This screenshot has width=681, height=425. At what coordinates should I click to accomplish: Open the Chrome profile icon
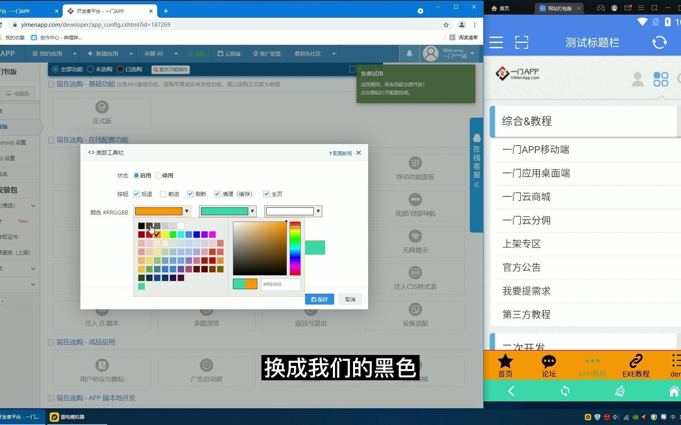click(461, 25)
